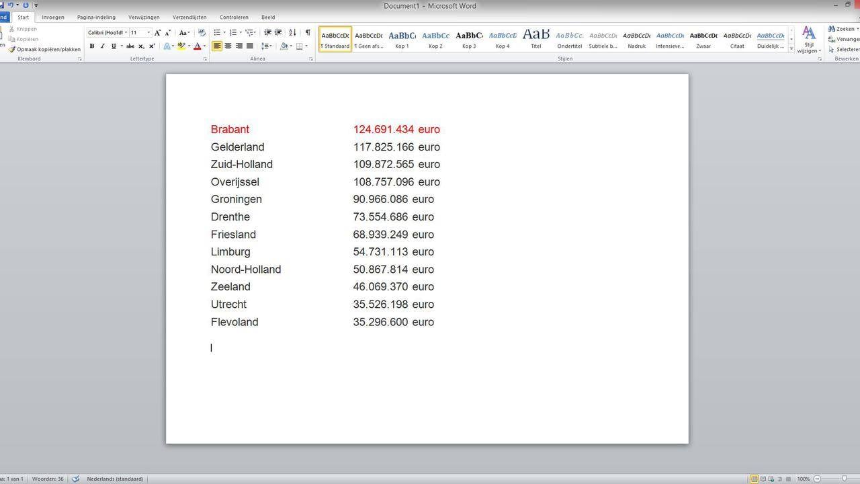The height and width of the screenshot is (484, 860).
Task: Sort the selected text alphabetically
Action: [x=292, y=32]
